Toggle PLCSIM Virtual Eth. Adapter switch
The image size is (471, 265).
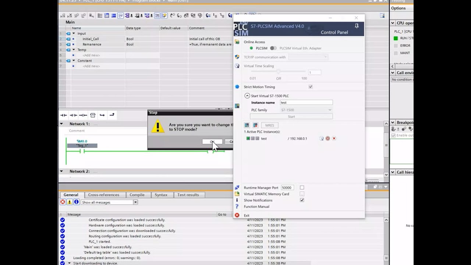pyautogui.click(x=273, y=48)
